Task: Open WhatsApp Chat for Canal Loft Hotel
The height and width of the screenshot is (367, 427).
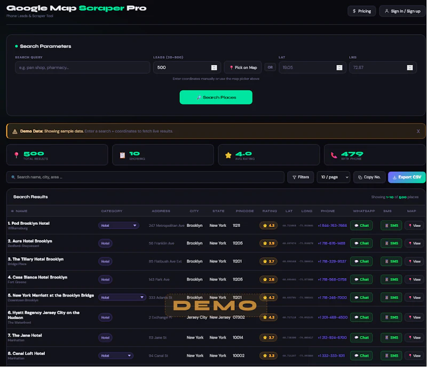Action: (x=361, y=356)
